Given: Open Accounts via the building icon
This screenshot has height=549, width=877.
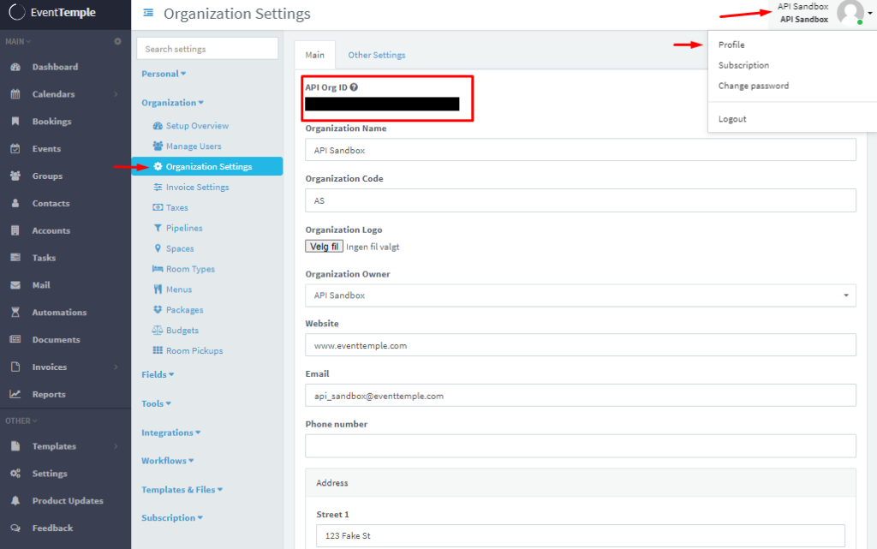Looking at the screenshot, I should point(15,230).
